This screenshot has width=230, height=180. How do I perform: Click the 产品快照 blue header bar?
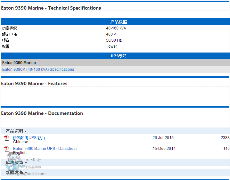(119, 22)
